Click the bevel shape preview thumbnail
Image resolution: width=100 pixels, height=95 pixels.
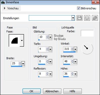tap(14, 41)
